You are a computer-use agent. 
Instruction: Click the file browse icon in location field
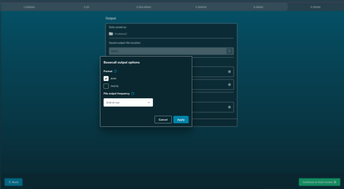[x=229, y=51]
